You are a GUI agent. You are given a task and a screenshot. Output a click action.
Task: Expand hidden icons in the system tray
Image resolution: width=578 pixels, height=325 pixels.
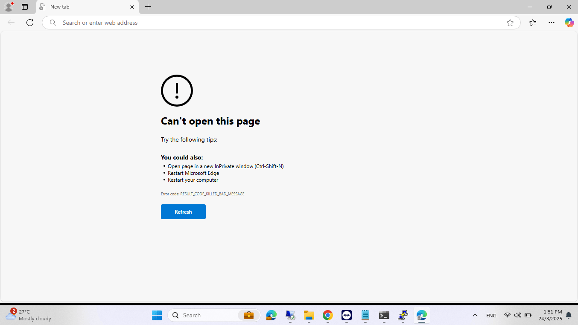pyautogui.click(x=475, y=315)
